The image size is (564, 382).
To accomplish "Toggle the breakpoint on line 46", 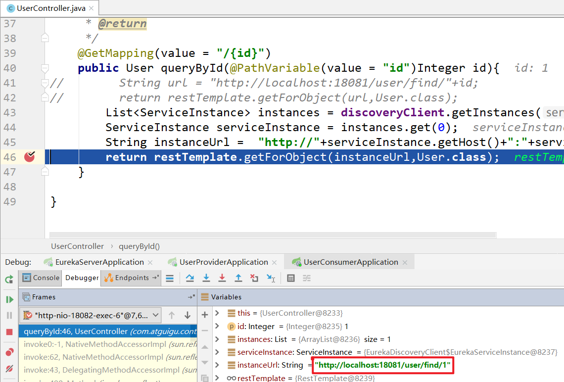I will (30, 157).
